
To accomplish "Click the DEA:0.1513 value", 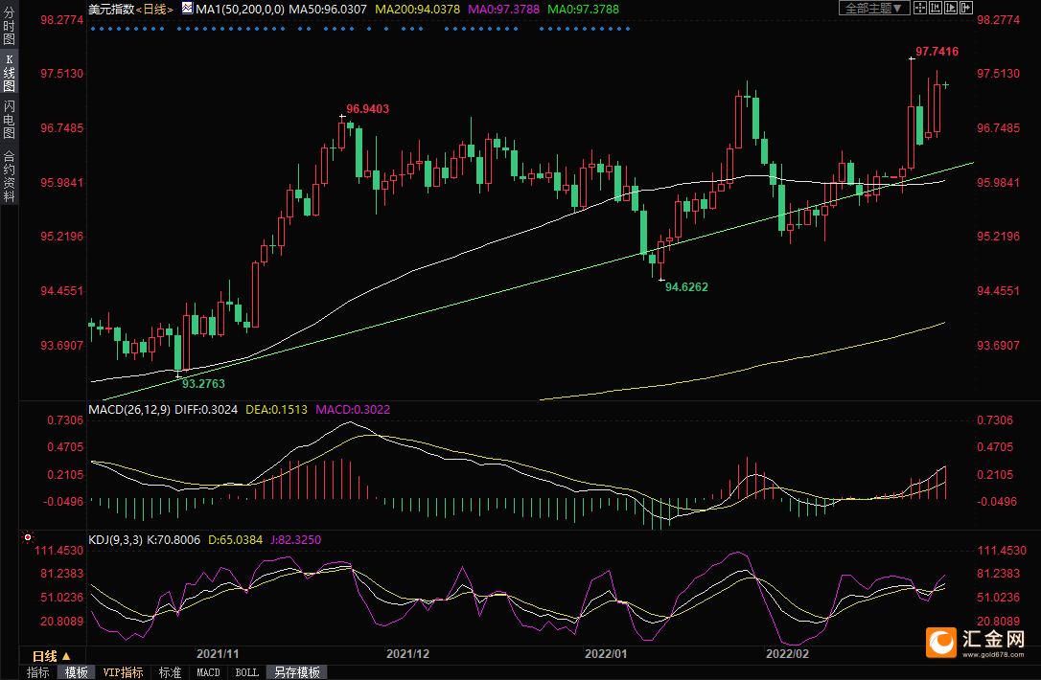I will (276, 409).
